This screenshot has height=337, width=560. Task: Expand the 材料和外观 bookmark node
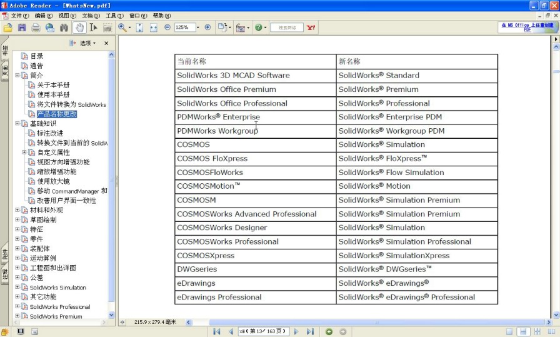[x=17, y=210]
